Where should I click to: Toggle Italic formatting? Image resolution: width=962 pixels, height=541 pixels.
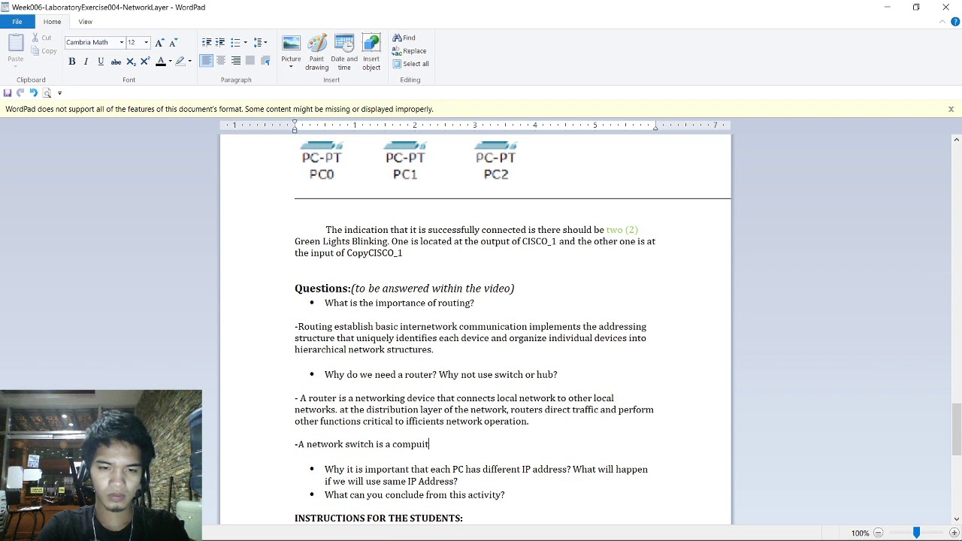[x=86, y=61]
